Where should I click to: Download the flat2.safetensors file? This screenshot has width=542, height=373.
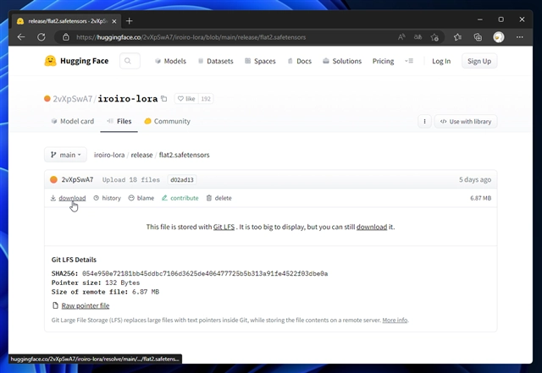click(68, 198)
